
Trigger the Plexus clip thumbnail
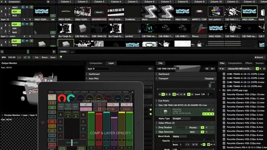click(199, 28)
